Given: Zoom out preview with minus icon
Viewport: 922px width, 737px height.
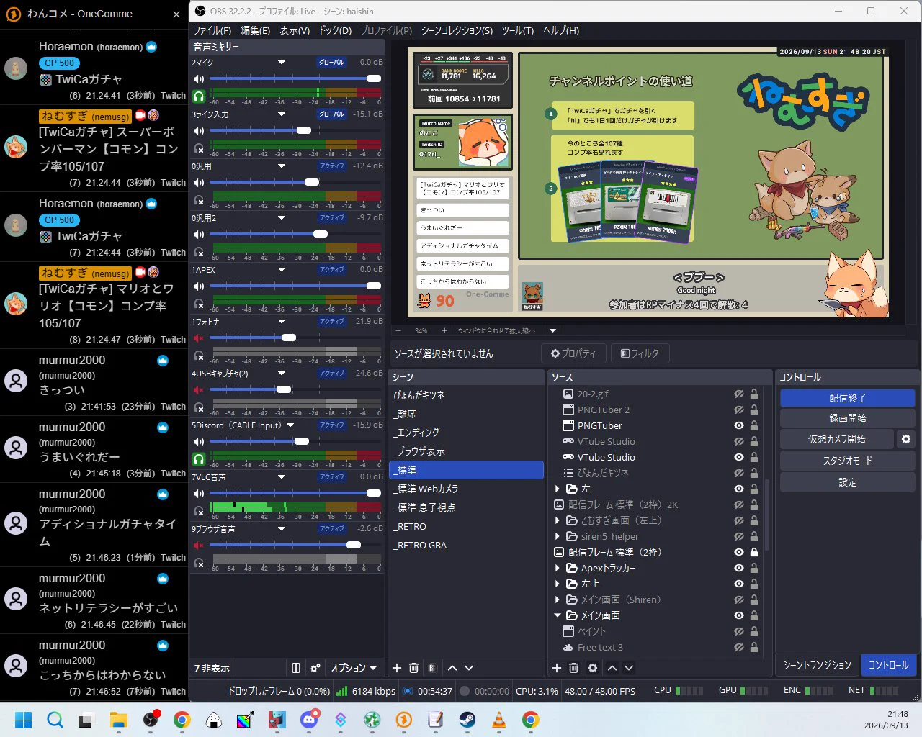Looking at the screenshot, I should (x=398, y=331).
